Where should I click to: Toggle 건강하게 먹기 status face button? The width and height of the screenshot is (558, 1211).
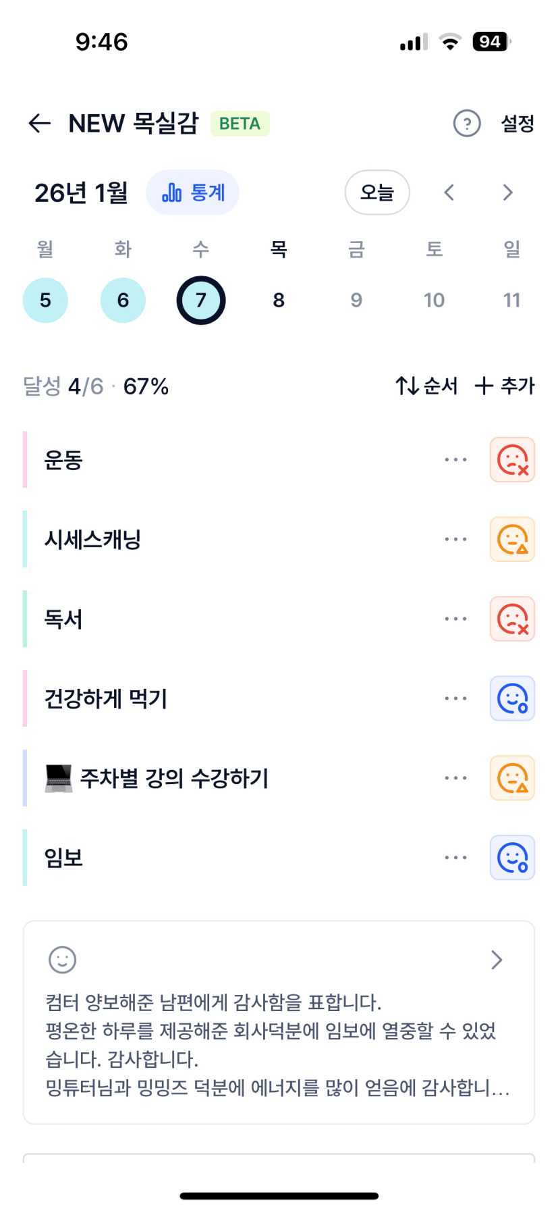512,698
